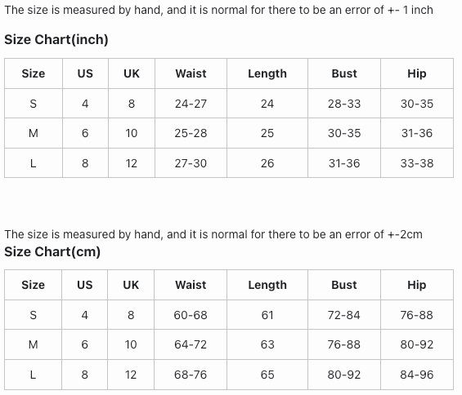This screenshot has height=395, width=462.
Task: Click the +- 1 inch error note text
Action: click(219, 10)
